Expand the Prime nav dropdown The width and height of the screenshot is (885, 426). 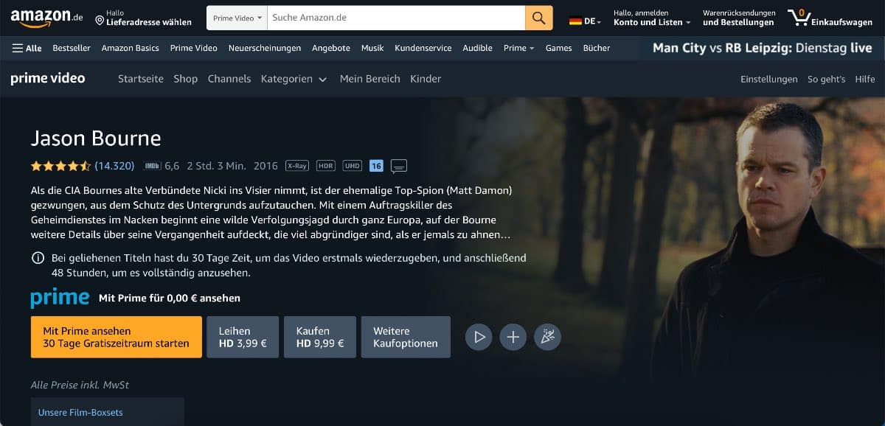519,48
